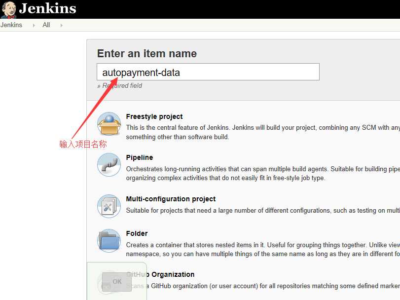Click the Folder description starting with Creates a container
400x300 pixels.
[263, 250]
